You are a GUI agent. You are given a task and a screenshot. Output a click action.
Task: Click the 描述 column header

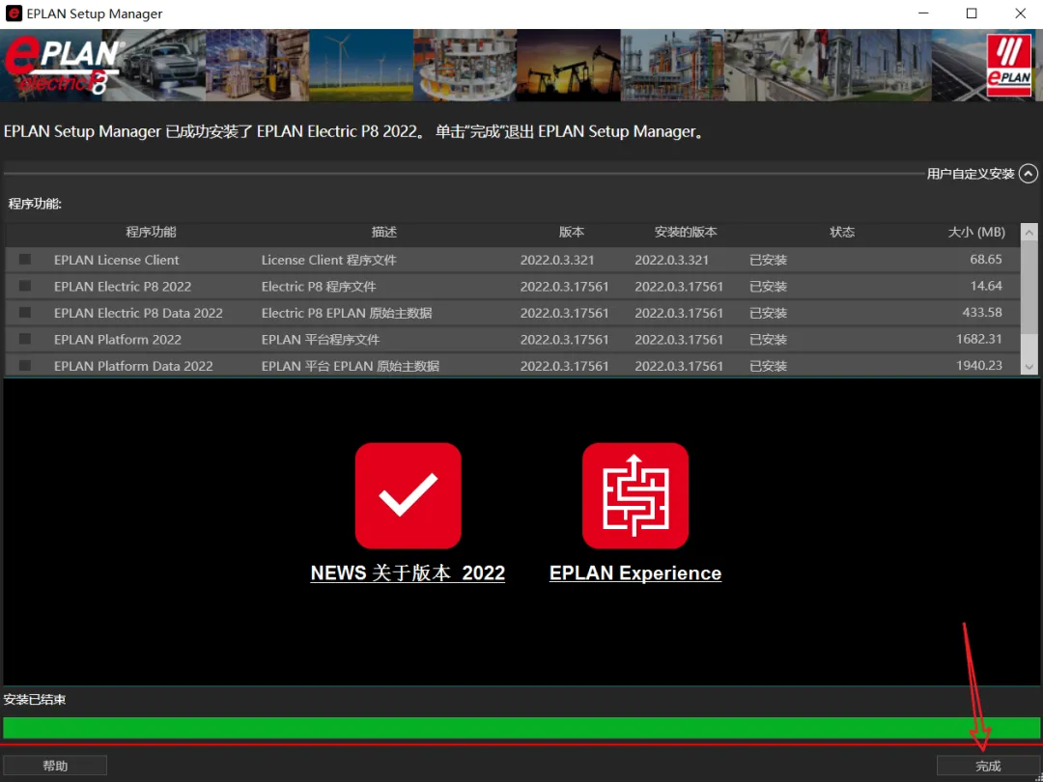383,232
